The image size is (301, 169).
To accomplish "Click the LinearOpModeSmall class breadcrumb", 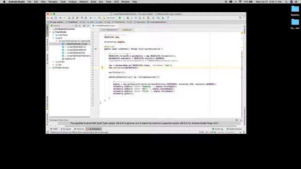I will [109, 30].
